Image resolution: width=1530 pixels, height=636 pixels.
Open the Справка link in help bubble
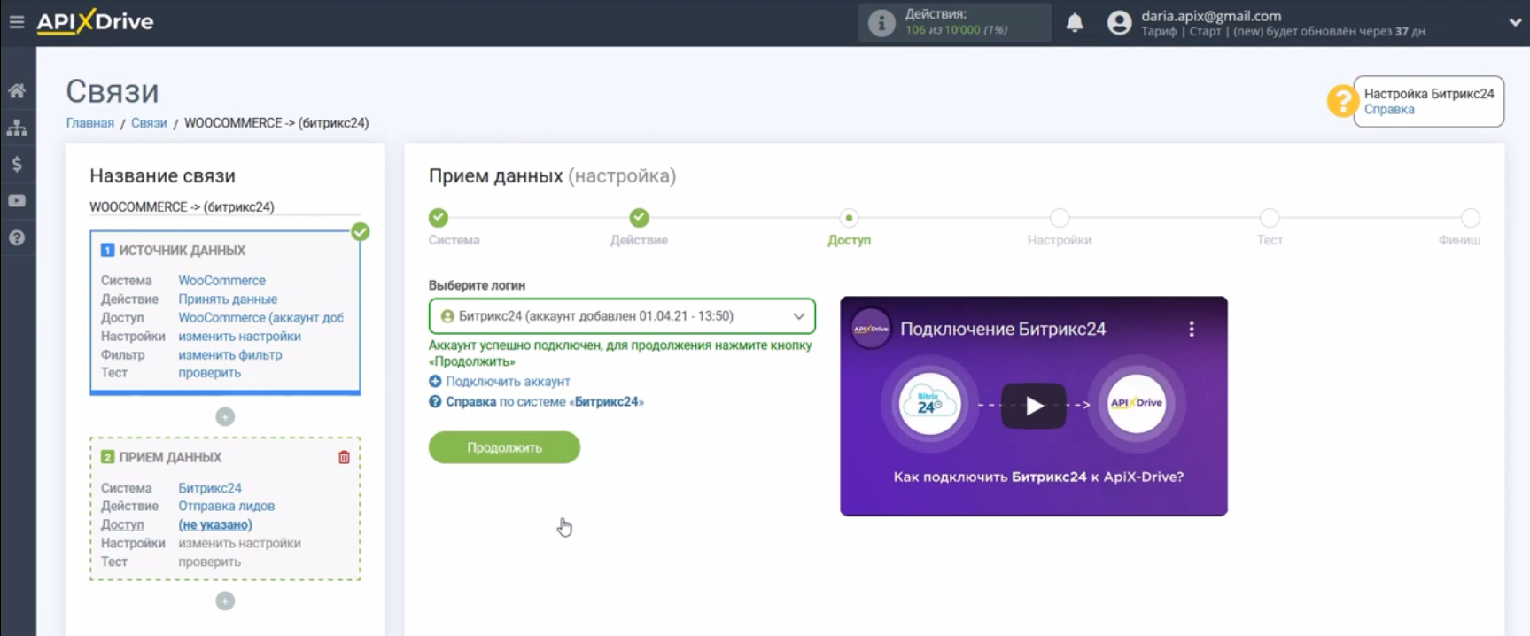pos(1388,110)
